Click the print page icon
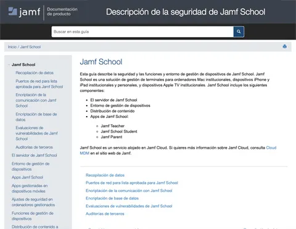 click(x=284, y=46)
